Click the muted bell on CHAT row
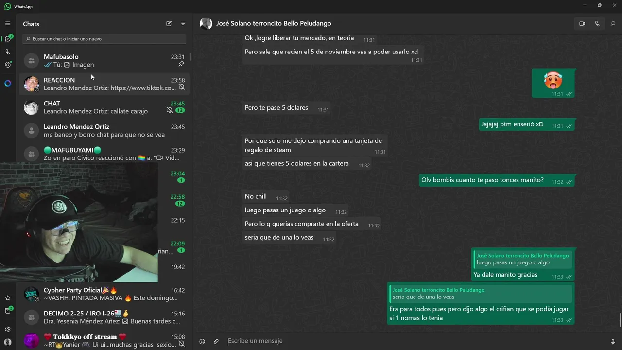622x350 pixels. [x=170, y=111]
